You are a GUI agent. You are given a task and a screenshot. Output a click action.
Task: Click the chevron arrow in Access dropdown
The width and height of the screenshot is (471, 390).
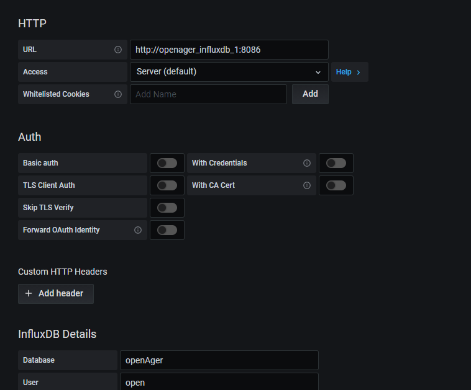(318, 72)
